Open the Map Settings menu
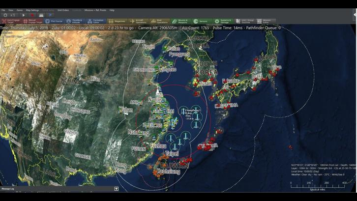 coord(32,10)
